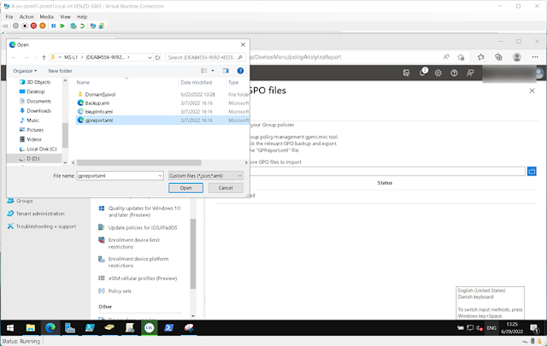Screen dimensions: 547x346
Task: Click the Open button
Action: point(185,188)
